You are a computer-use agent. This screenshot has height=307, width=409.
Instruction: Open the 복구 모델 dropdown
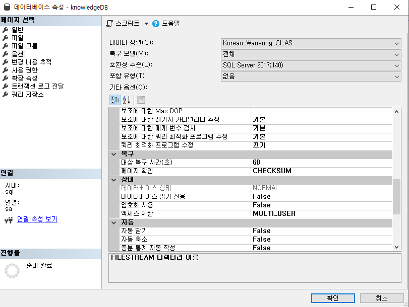tap(311, 54)
